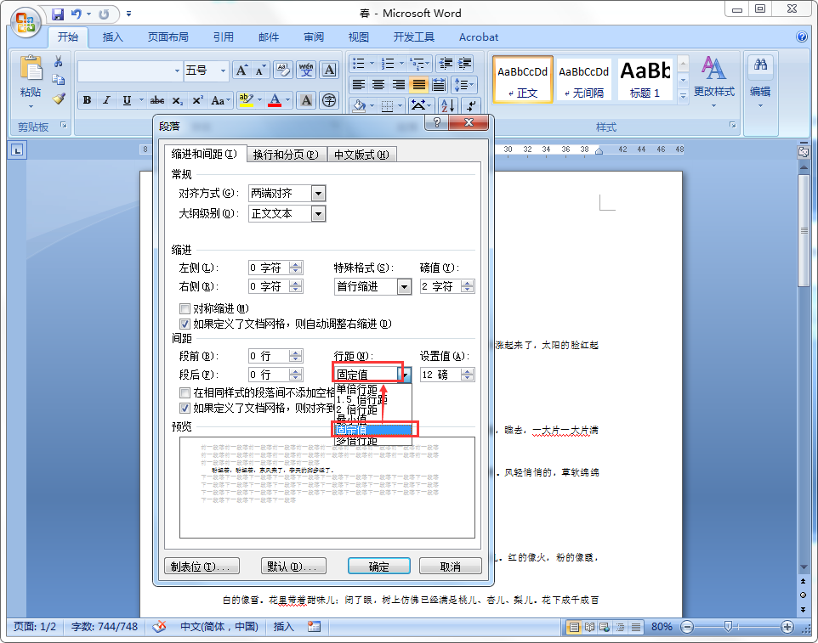Open the 页面布局 ribbon tab

point(168,37)
